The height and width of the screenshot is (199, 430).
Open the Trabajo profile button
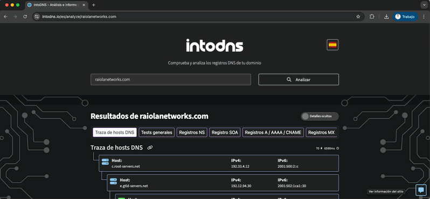tap(405, 17)
